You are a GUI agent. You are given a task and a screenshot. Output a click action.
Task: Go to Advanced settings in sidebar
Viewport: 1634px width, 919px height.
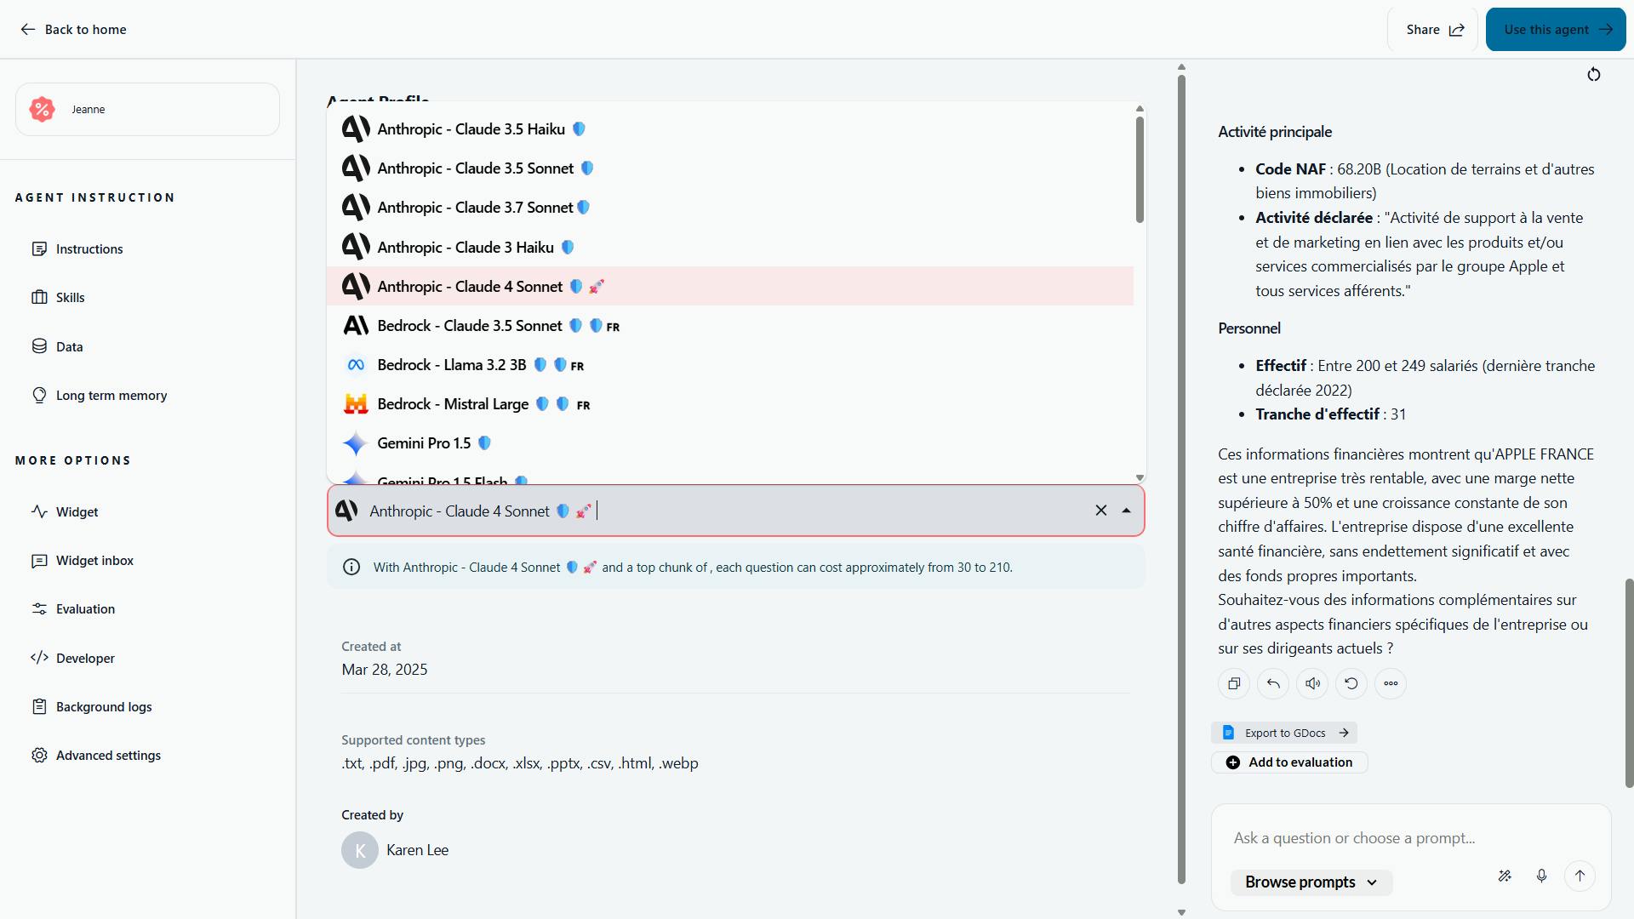[x=108, y=756]
